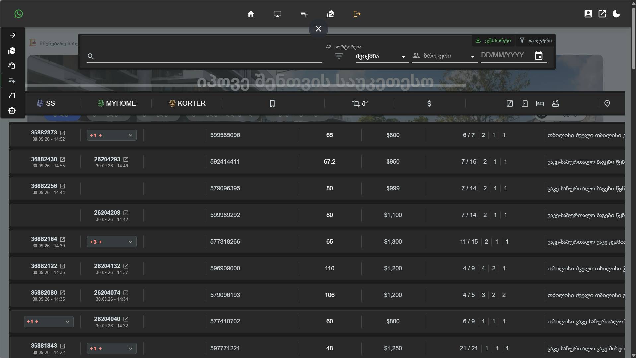Viewport: 636px width, 358px height.
Task: Click the bedroom bed column header icon
Action: click(540, 104)
